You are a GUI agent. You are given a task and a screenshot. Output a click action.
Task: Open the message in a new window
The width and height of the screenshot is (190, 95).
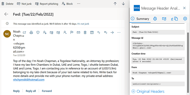25,32
